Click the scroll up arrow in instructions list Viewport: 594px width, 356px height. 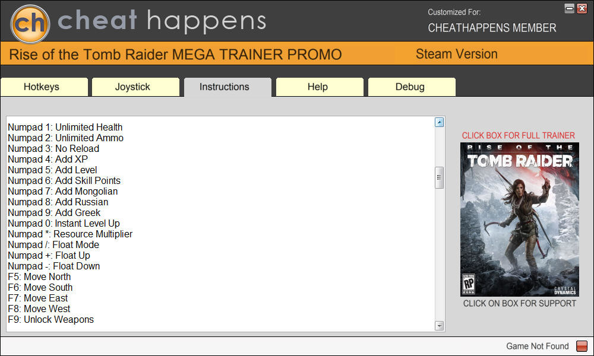(x=439, y=122)
